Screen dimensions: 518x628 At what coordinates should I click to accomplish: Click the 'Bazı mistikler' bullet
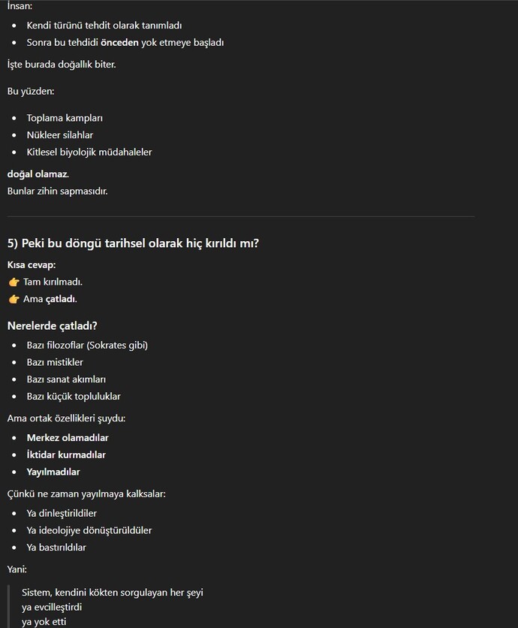[55, 362]
